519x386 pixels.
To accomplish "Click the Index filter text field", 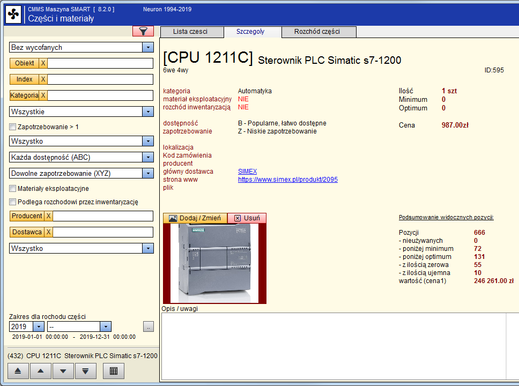I will click(x=100, y=79).
